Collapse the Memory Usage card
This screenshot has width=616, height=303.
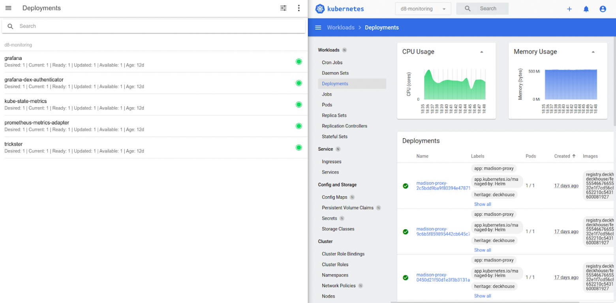[593, 52]
